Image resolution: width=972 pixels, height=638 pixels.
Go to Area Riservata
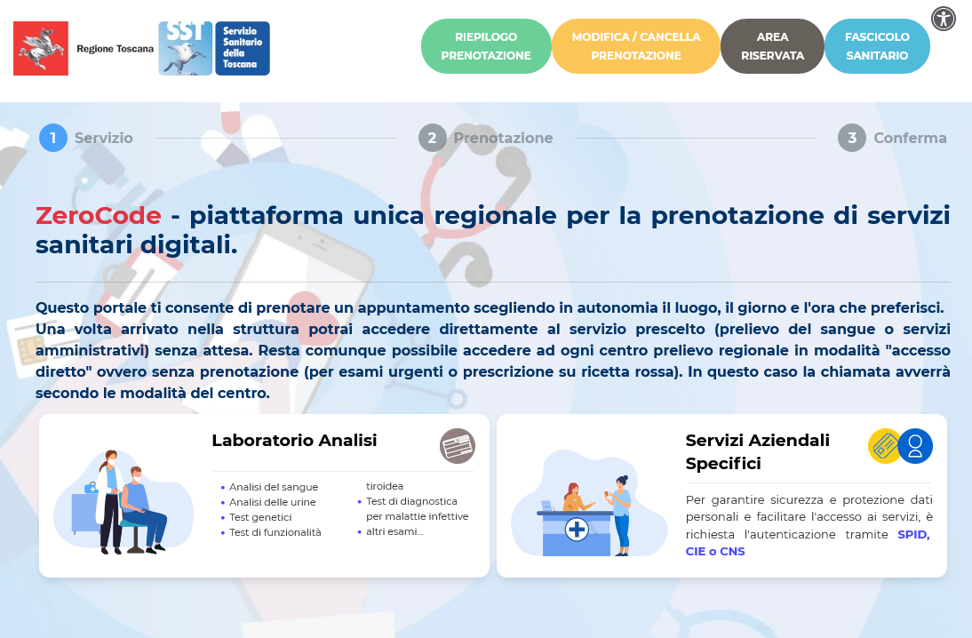point(772,46)
